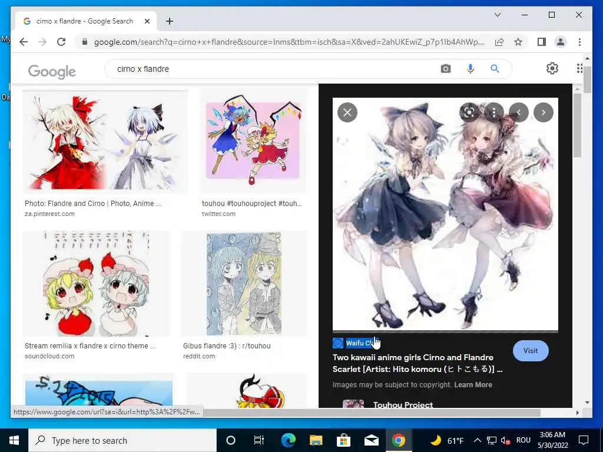The image size is (603, 452).
Task: Click Learn More copyright link
Action: point(473,385)
